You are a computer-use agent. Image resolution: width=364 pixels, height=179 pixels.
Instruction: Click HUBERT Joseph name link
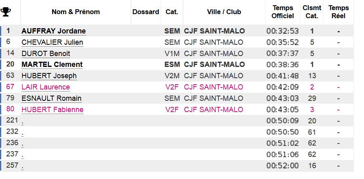[49, 76]
